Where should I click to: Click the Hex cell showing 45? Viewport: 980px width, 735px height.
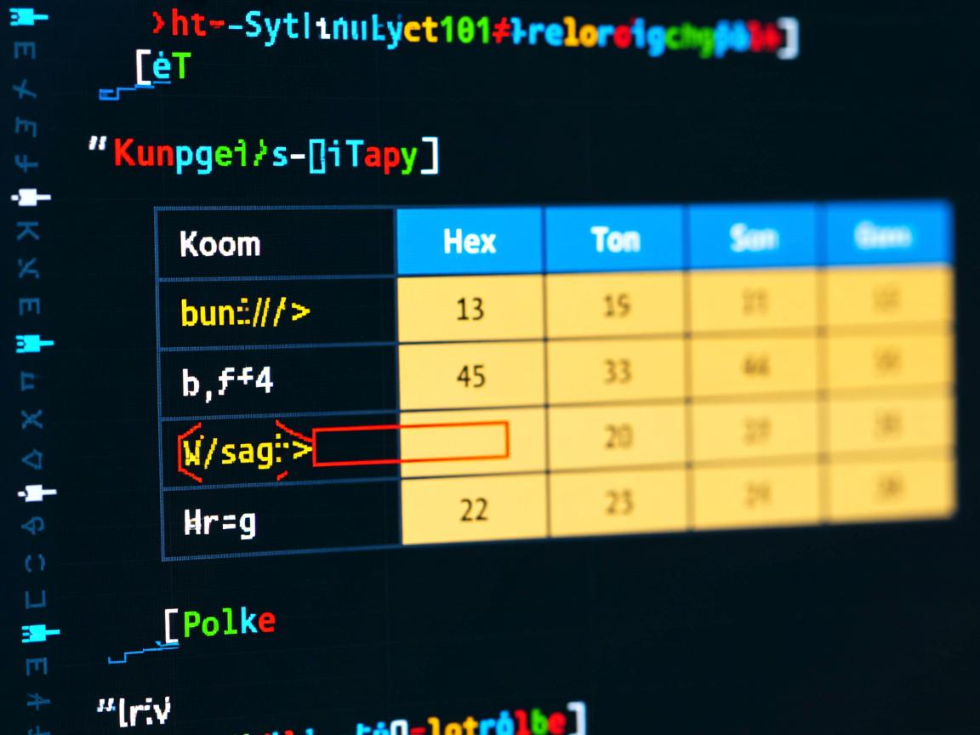point(470,374)
